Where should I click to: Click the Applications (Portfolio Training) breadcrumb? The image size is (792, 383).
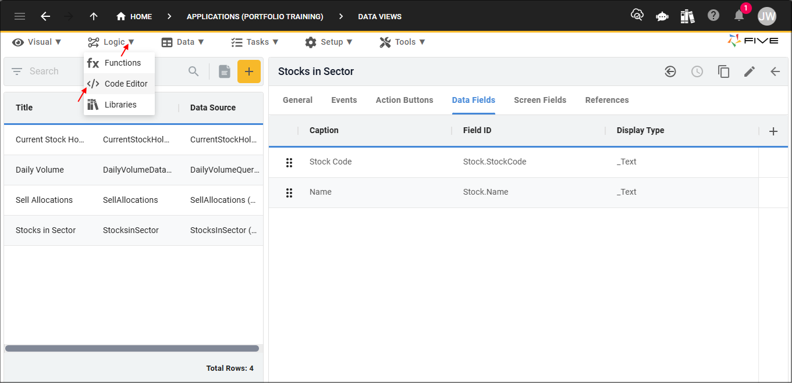tap(255, 16)
